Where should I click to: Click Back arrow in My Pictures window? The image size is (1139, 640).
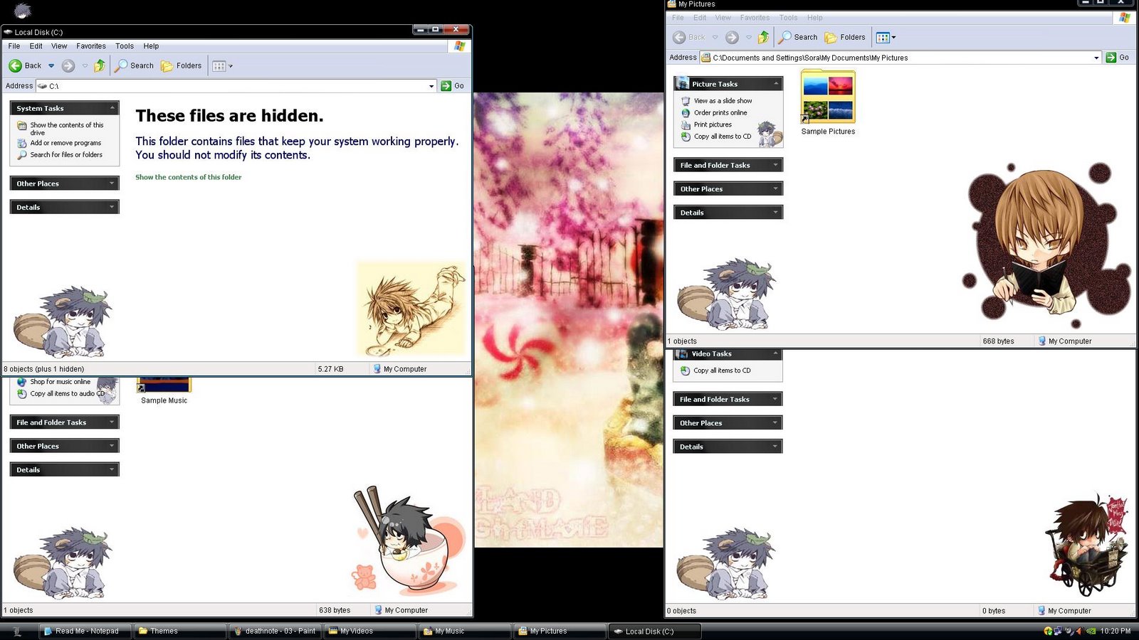point(679,37)
